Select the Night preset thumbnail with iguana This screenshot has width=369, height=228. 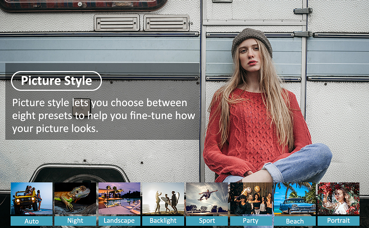pos(75,198)
